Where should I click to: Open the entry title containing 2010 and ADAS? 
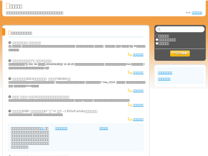click(41, 79)
